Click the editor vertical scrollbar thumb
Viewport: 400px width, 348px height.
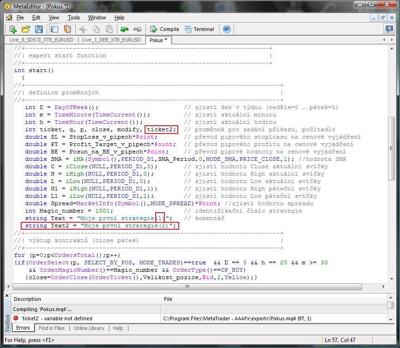tap(392, 148)
